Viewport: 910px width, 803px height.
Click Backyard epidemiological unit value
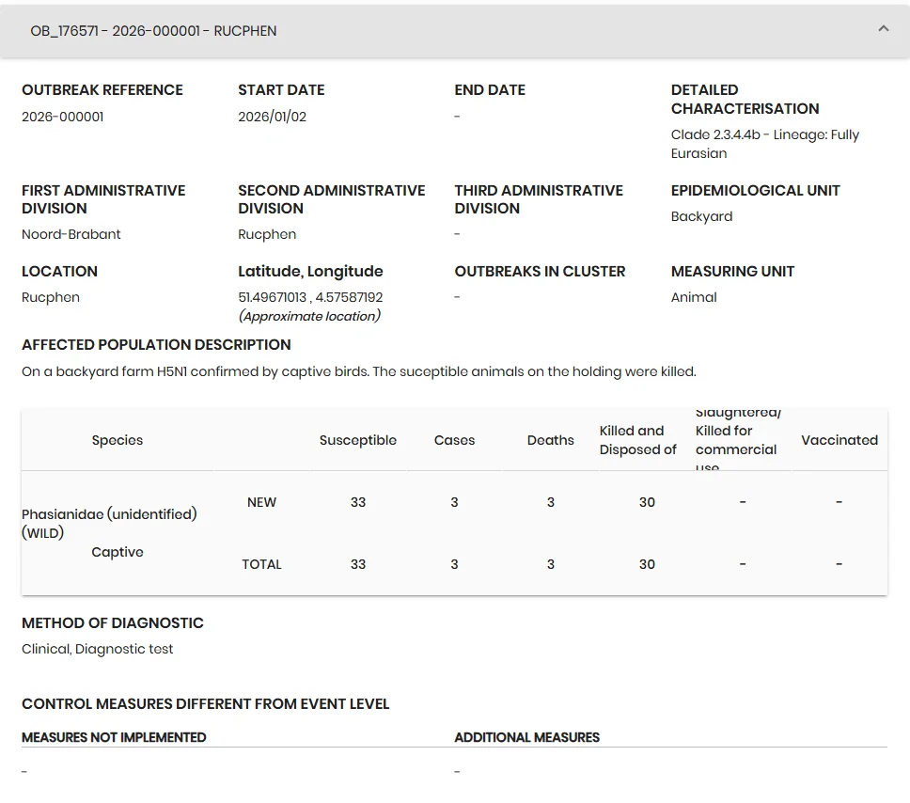tap(701, 216)
